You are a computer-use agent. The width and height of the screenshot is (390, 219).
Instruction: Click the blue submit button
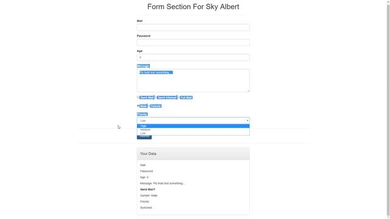144,137
